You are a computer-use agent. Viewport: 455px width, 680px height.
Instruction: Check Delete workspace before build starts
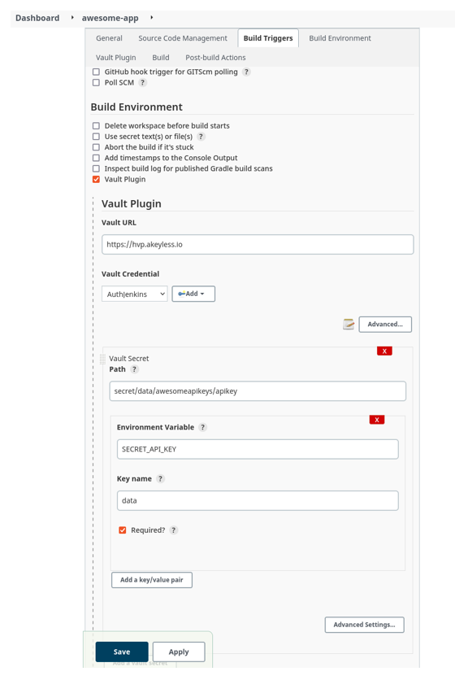(x=96, y=126)
